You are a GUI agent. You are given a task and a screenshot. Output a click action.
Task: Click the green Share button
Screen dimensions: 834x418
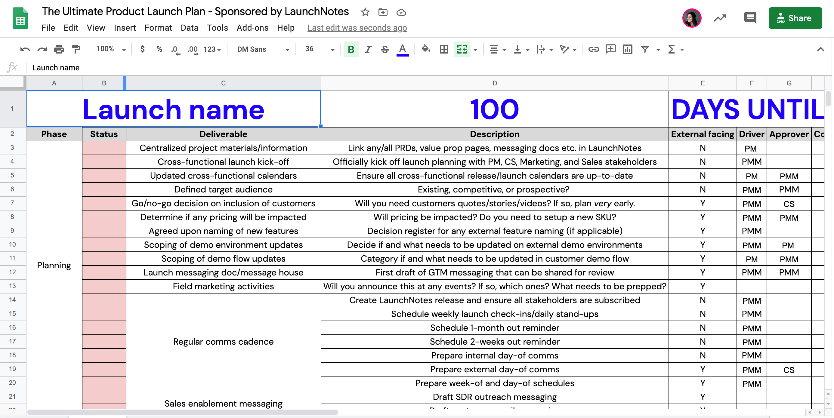tap(795, 18)
